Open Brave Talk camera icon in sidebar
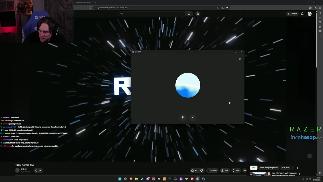Viewport: 323px width, 182px height. (320, 17)
